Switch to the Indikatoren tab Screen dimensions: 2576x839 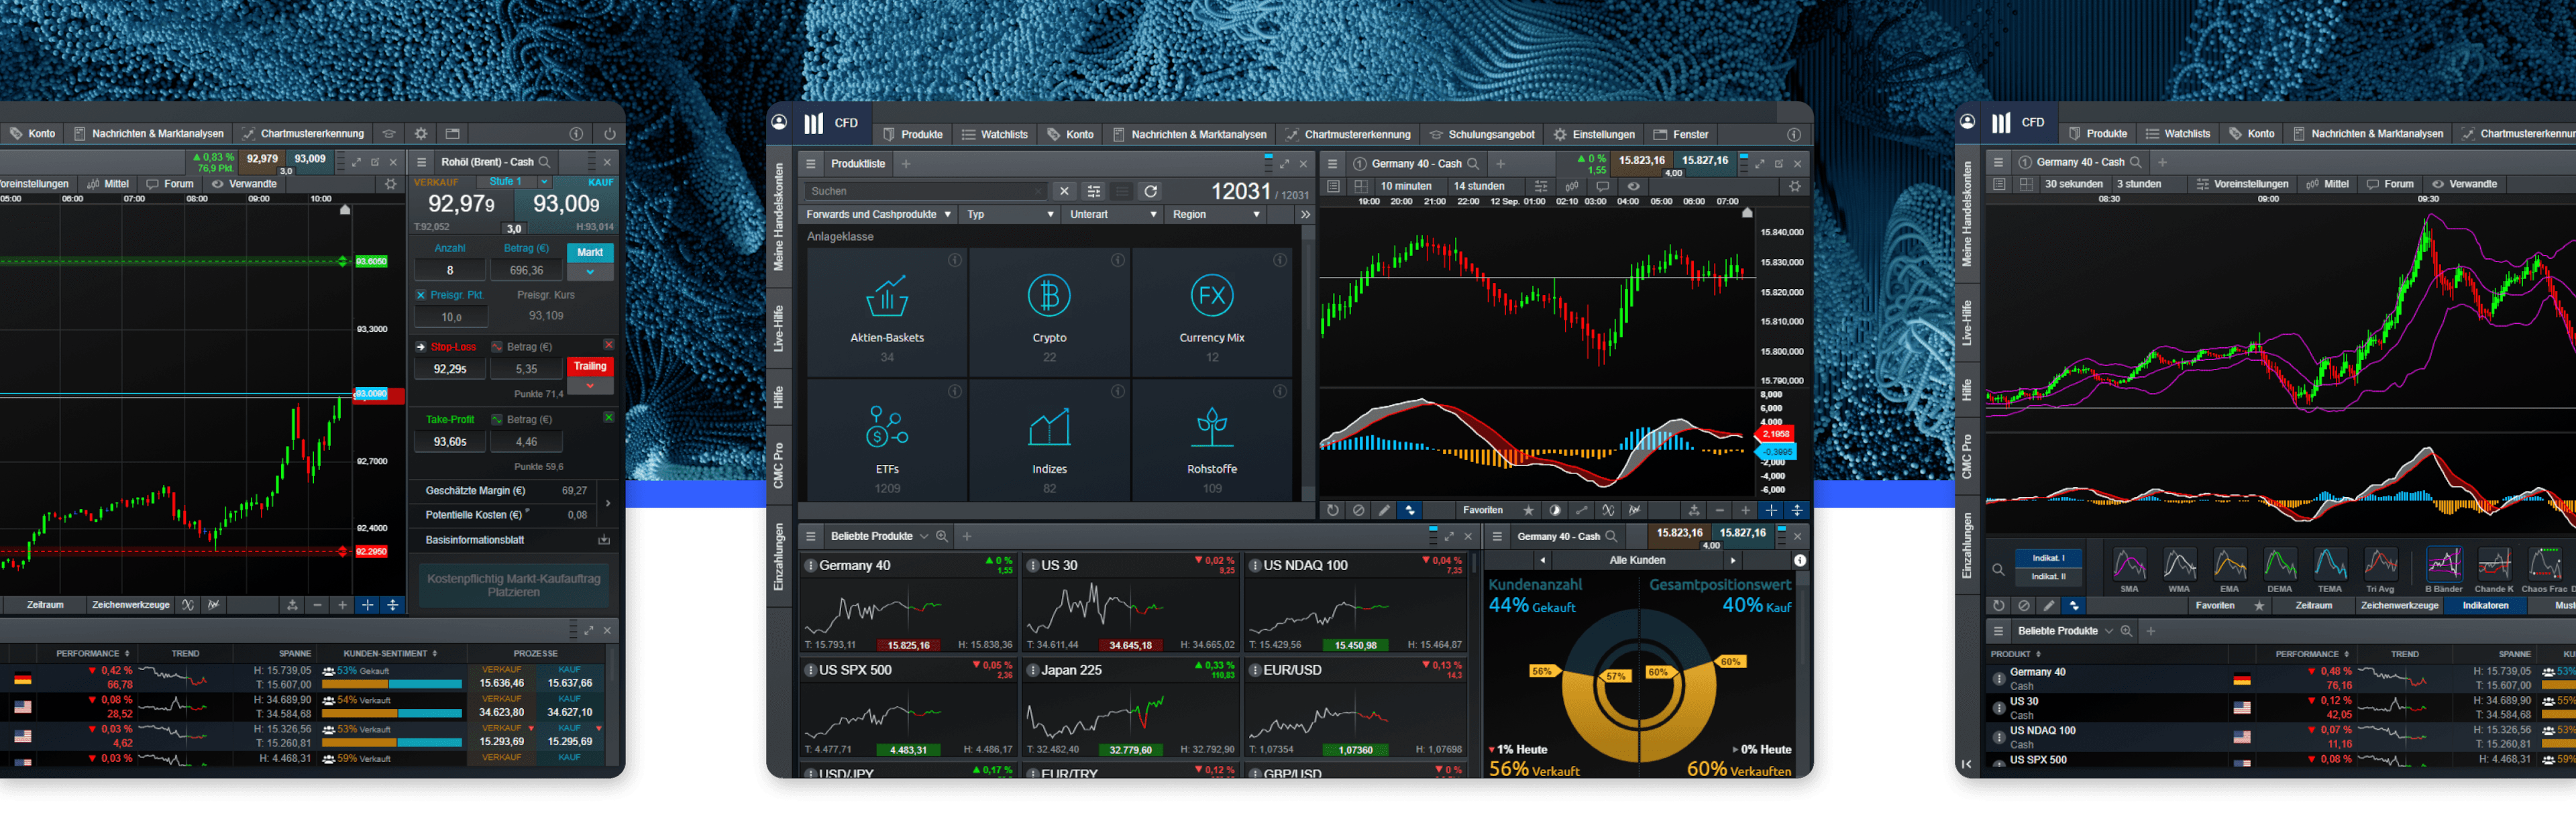(x=2484, y=605)
